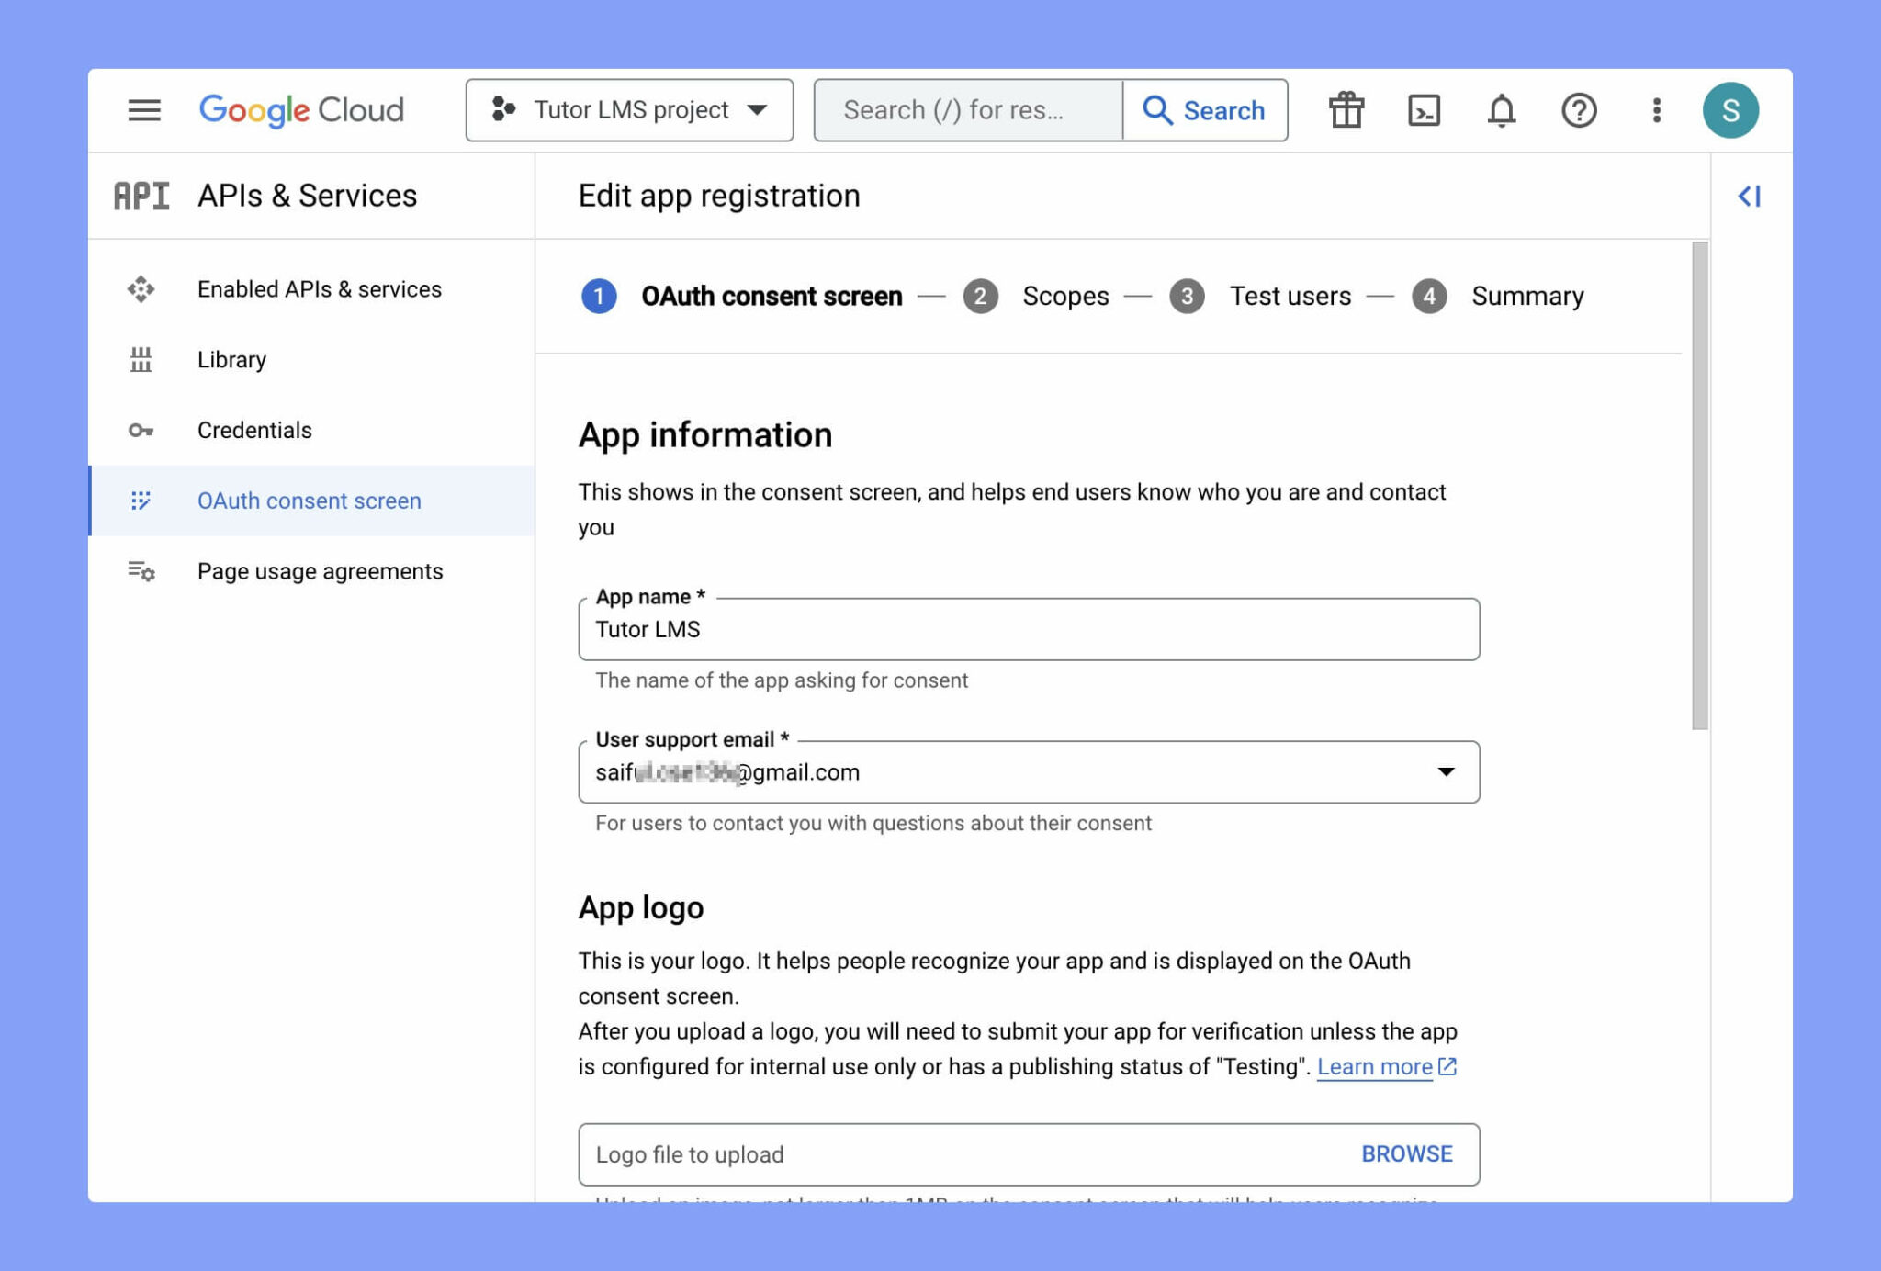Viewport: 1881px width, 1271px height.
Task: Open the help menu
Action: click(1578, 110)
